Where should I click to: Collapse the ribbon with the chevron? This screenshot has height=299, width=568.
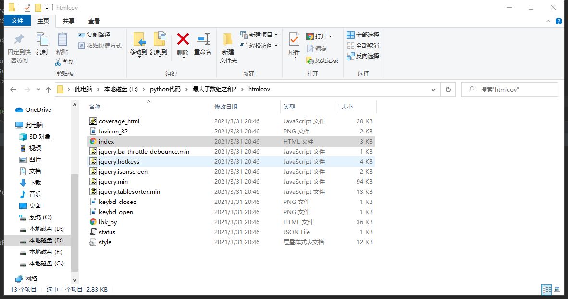[x=548, y=21]
